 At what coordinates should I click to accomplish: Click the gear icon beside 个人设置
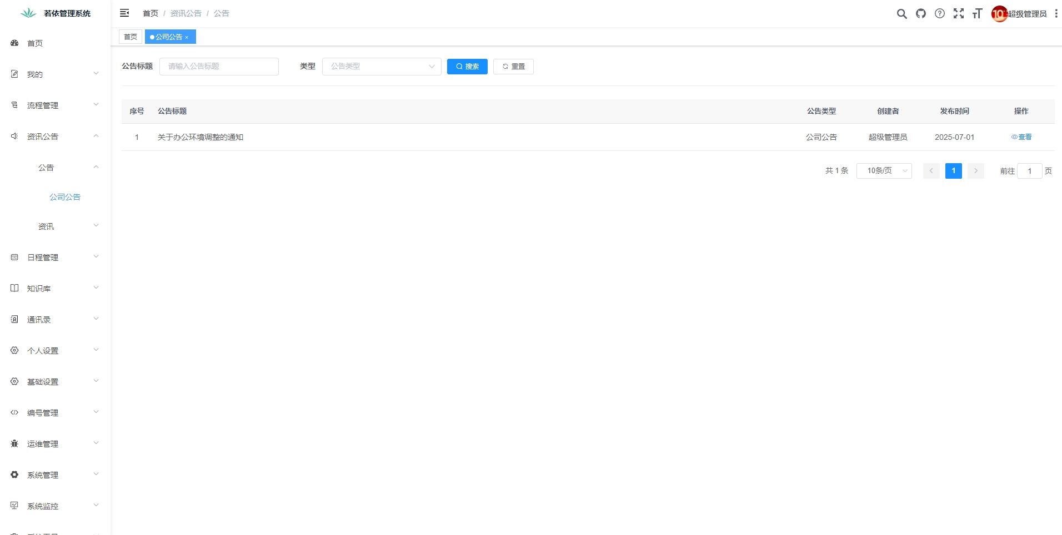pyautogui.click(x=14, y=350)
